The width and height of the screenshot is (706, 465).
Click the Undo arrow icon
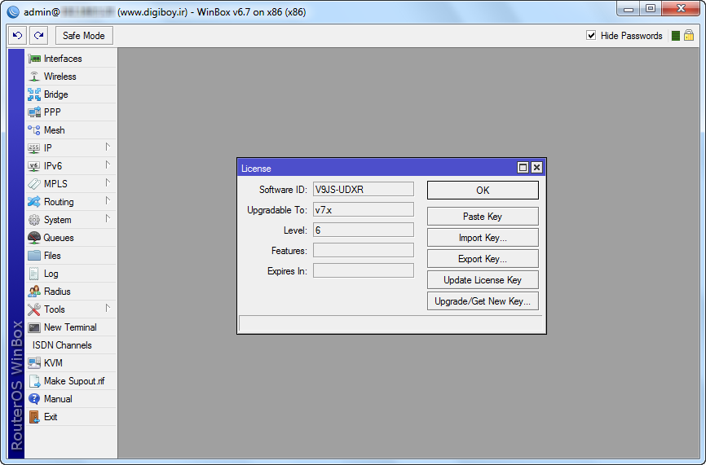click(18, 36)
